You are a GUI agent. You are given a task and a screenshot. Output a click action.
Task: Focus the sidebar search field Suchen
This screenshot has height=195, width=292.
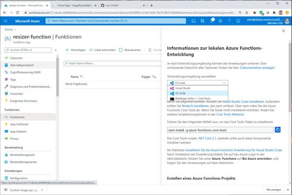click(x=28, y=50)
